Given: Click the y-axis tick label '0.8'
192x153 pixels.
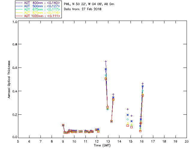Looking at the screenshot, I should click(15, 44).
